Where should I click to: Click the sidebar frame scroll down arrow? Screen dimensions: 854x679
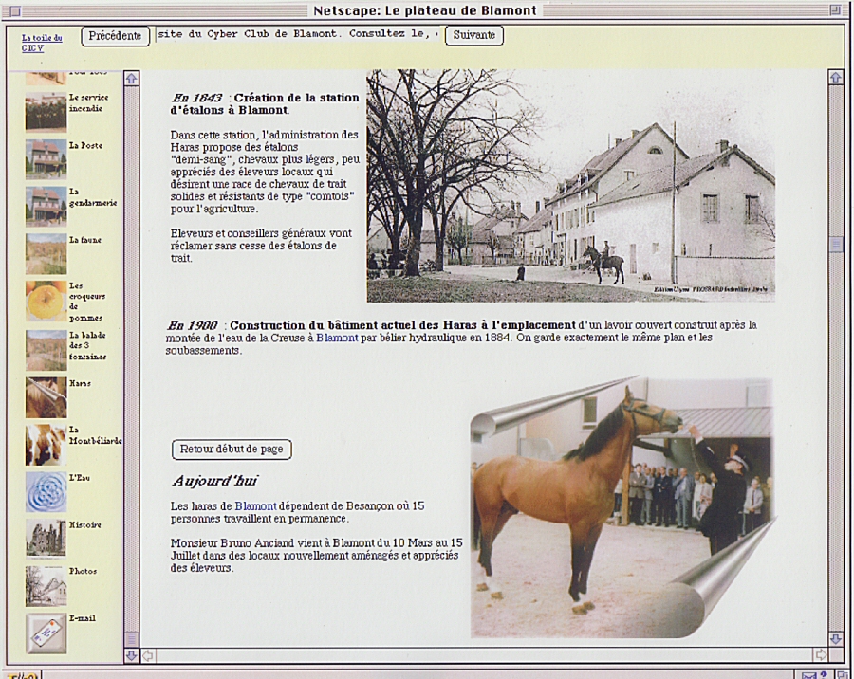[x=131, y=654]
